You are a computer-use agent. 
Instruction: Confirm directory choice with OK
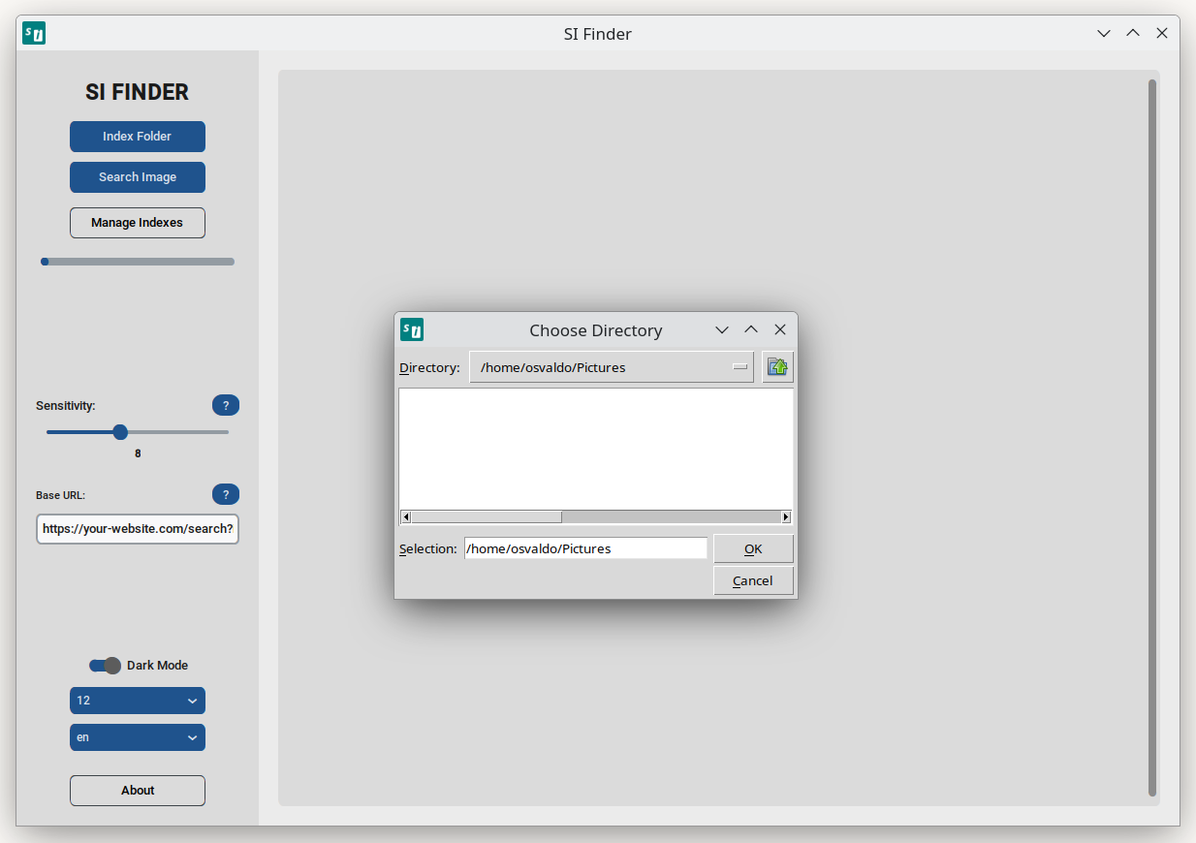[x=753, y=547]
